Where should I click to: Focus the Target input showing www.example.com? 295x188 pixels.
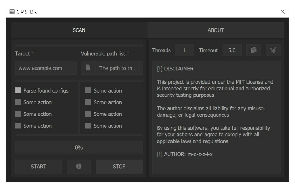coord(46,68)
